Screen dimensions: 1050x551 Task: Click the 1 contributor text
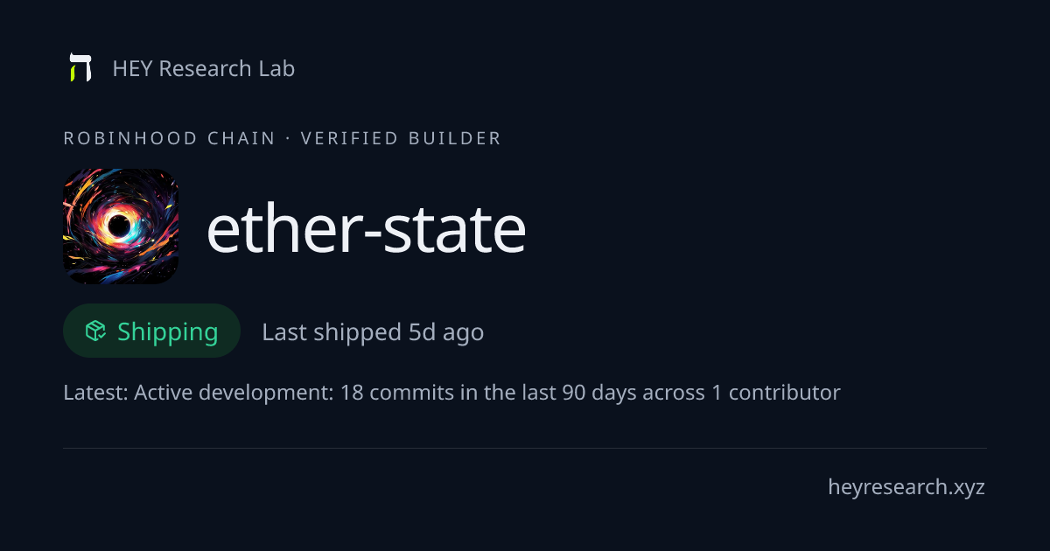pos(776,393)
